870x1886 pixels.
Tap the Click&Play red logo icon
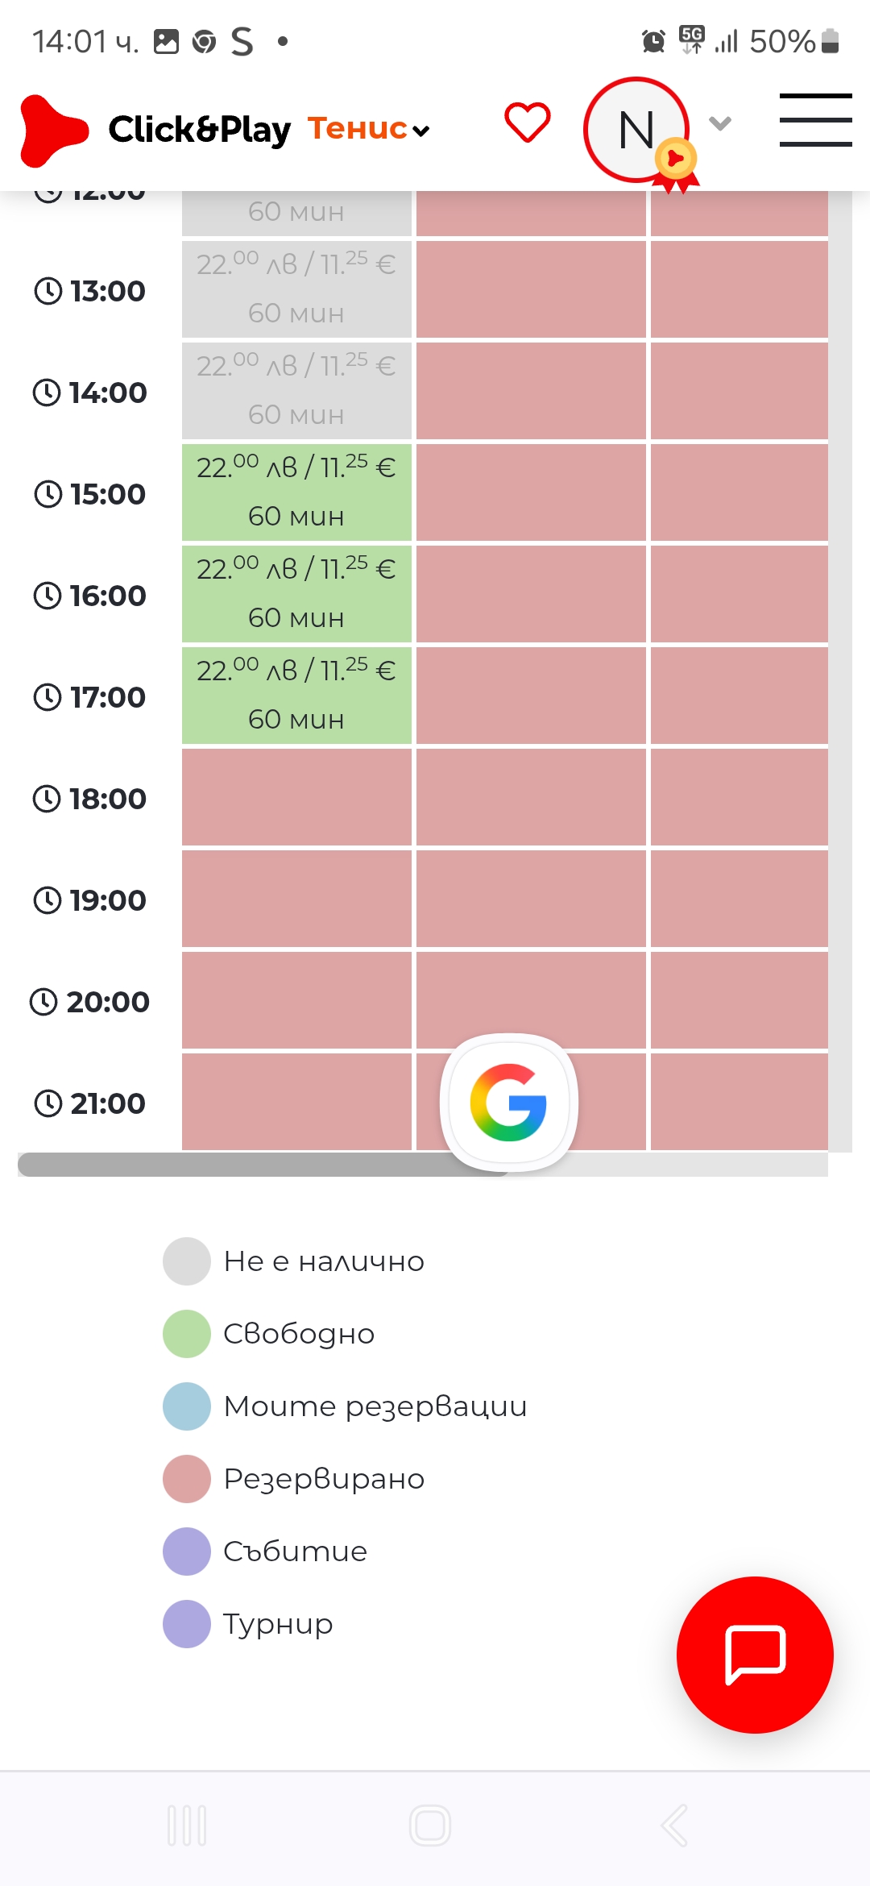(53, 131)
